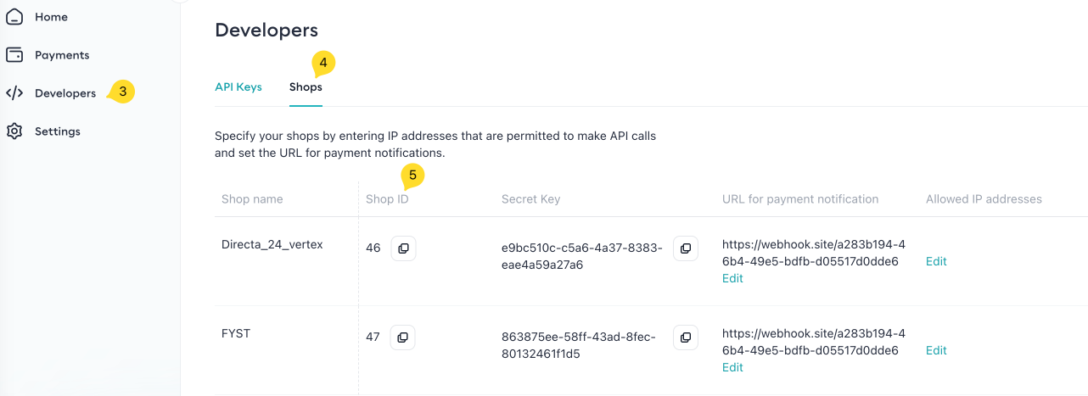Click the FYST shop name

click(x=236, y=333)
